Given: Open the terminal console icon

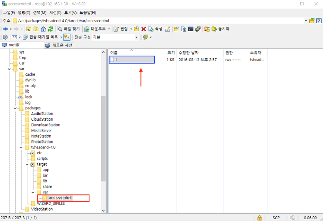Looking at the screenshot, I should click(191, 29).
